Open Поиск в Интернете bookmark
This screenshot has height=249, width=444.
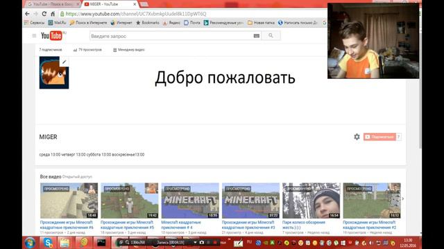click(88, 23)
